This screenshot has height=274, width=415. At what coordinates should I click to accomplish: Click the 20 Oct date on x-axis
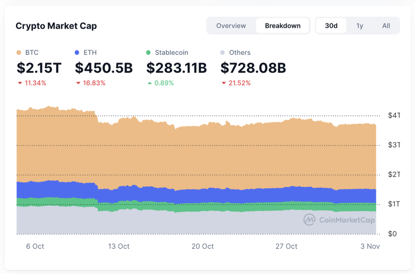(x=202, y=246)
